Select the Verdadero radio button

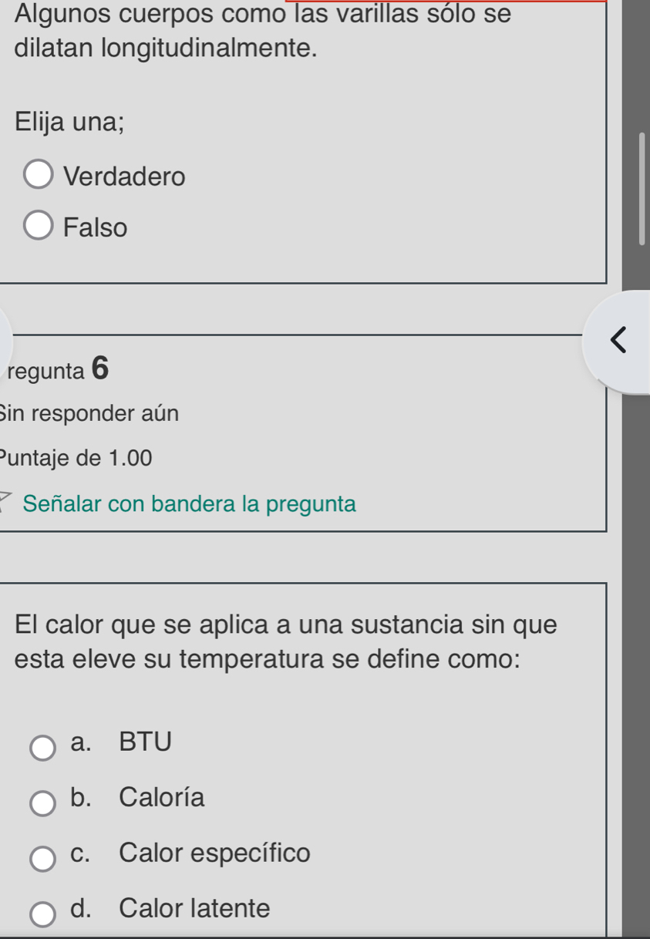click(x=39, y=176)
